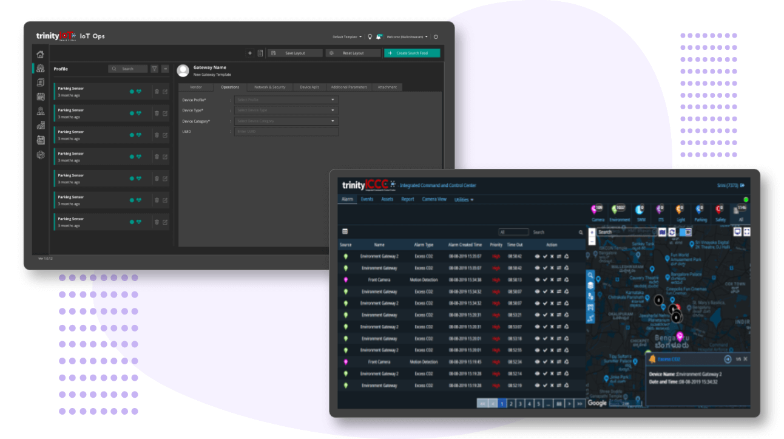Open the Home icon in IoT Ops sidebar
Image resolution: width=784 pixels, height=439 pixels.
tap(40, 55)
